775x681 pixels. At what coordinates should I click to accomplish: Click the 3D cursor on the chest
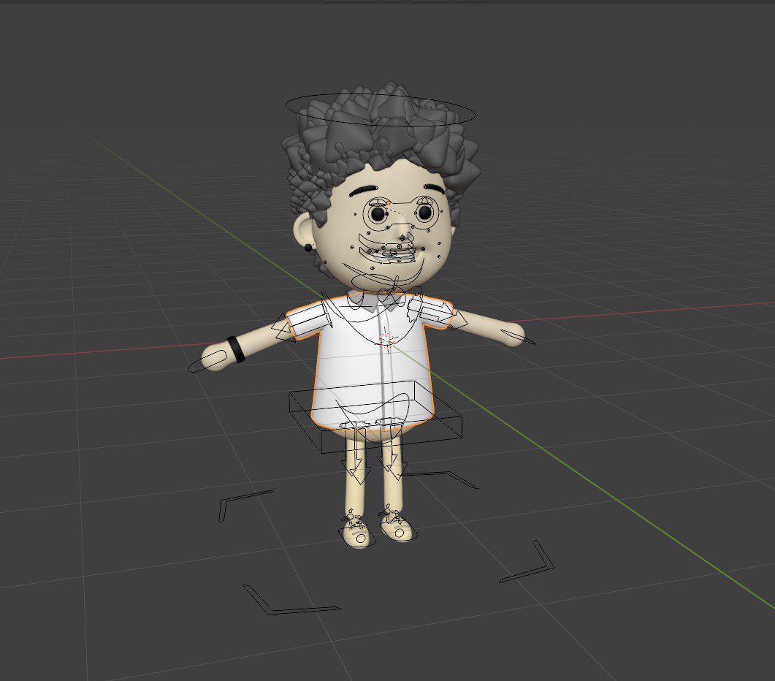[388, 339]
